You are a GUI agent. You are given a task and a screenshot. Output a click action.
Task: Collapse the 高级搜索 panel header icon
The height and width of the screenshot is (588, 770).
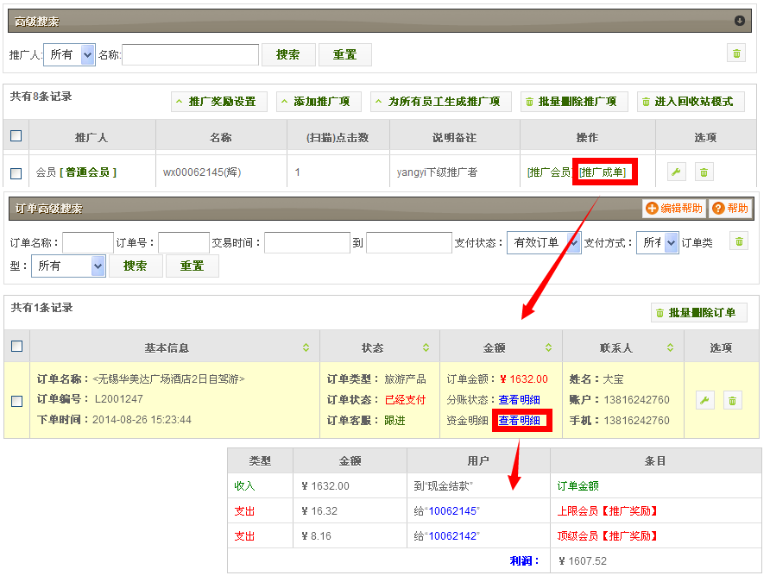[x=739, y=21]
